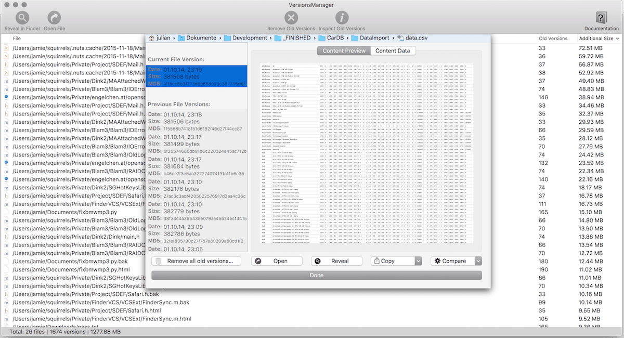Screen dimensions: 624x338
Task: Click the Remove Old Versions toolbar icon
Action: pyautogui.click(x=291, y=18)
